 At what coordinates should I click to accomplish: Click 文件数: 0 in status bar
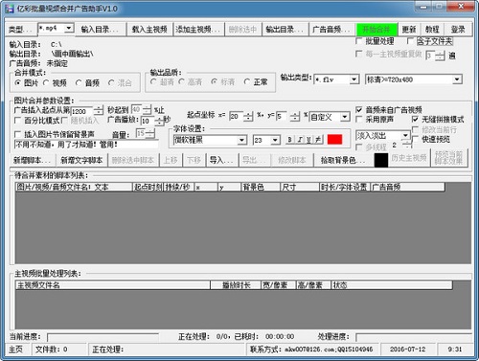coord(52,350)
